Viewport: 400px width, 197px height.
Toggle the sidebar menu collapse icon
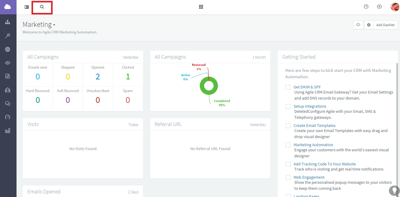[x=27, y=7]
